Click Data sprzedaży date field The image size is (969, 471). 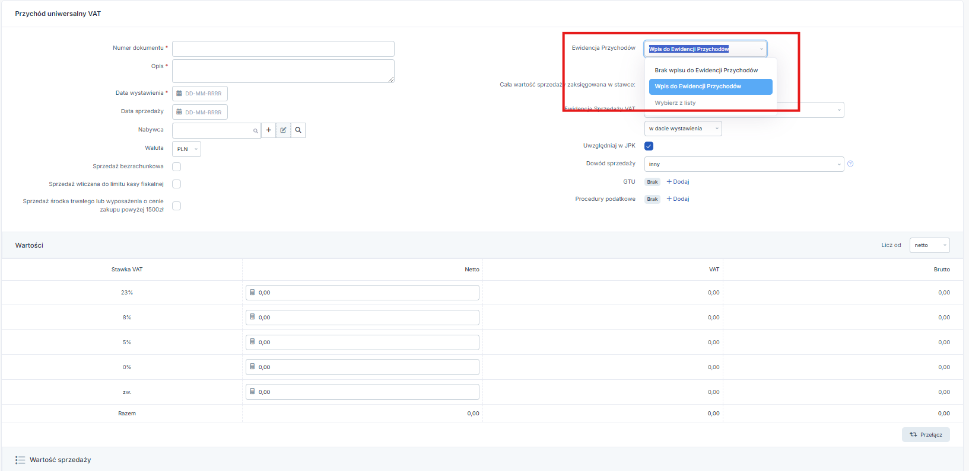(200, 112)
